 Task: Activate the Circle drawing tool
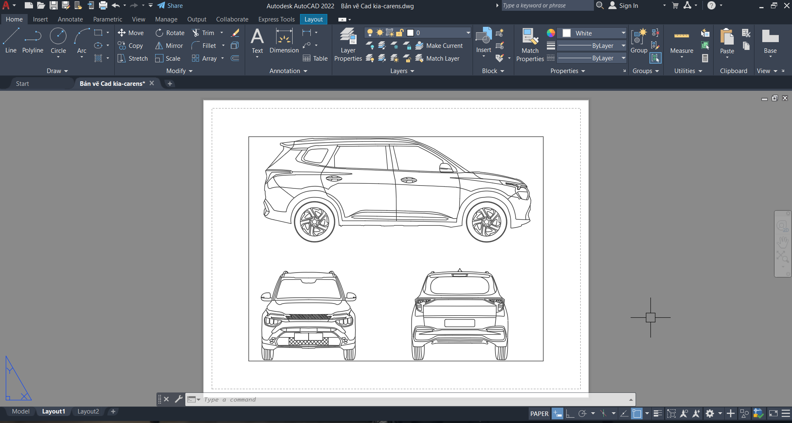click(58, 41)
